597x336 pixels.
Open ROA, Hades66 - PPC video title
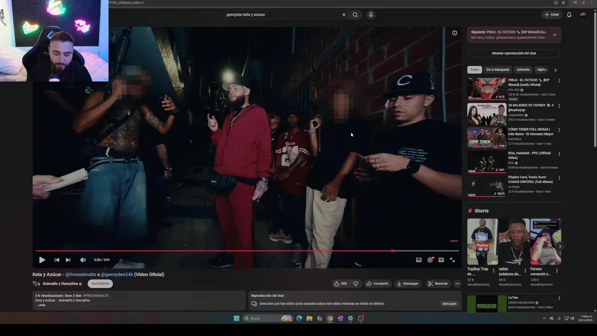pos(529,155)
